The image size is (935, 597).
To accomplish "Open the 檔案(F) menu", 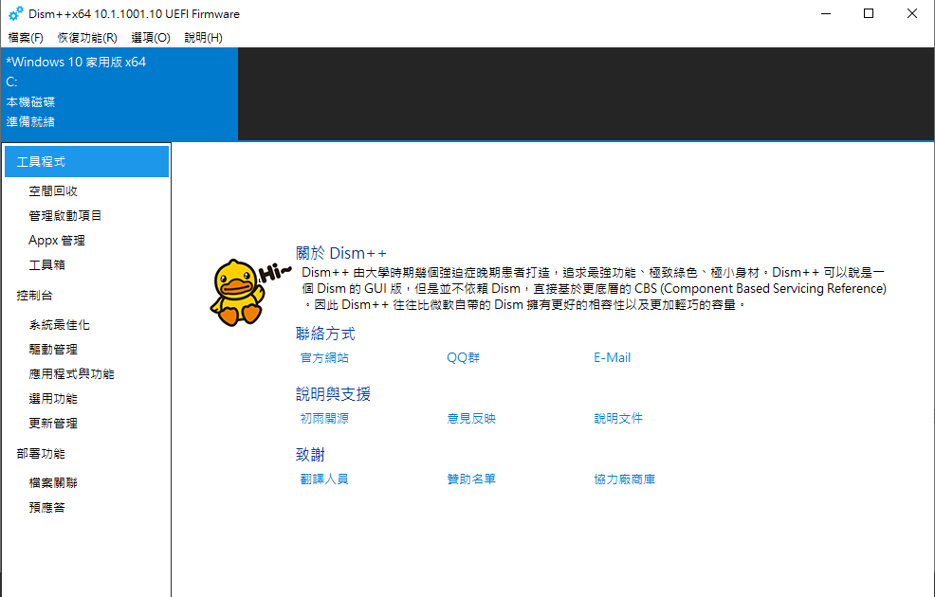I will click(26, 36).
